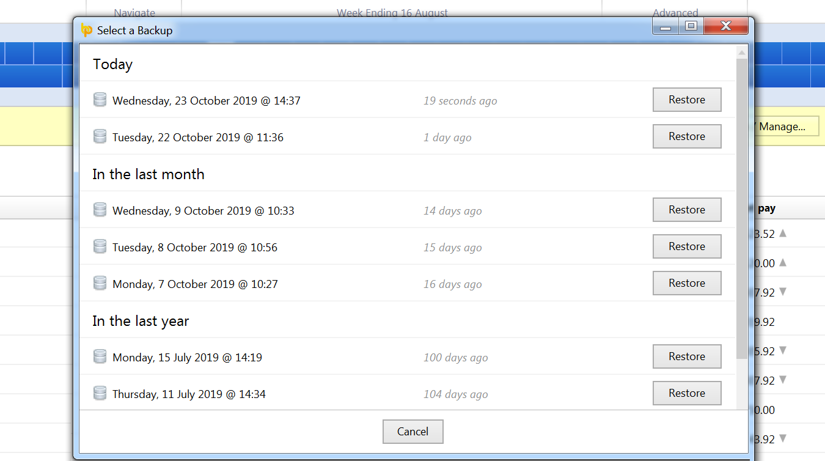
Task: Click database icon beside 7 October 2019 backup
Action: [x=100, y=283]
